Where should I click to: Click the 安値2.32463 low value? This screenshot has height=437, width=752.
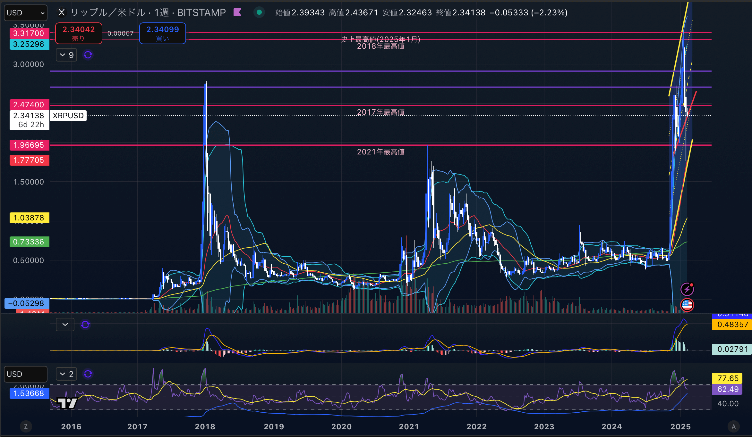pyautogui.click(x=407, y=12)
